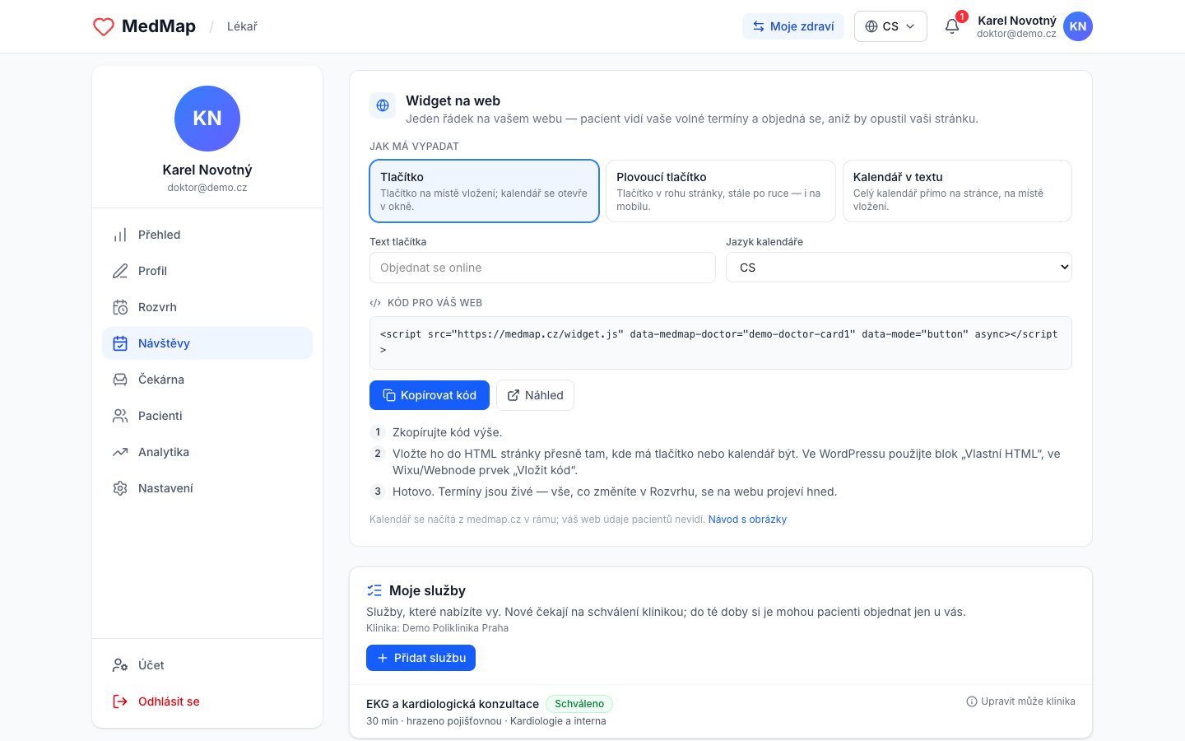
Task: Click the Rozvrh calendar-clock icon
Action: pyautogui.click(x=120, y=307)
